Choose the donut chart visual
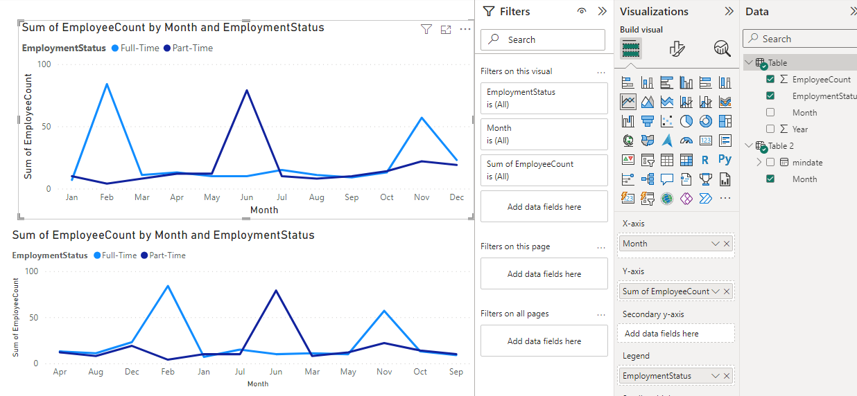The width and height of the screenshot is (857, 396). point(706,121)
